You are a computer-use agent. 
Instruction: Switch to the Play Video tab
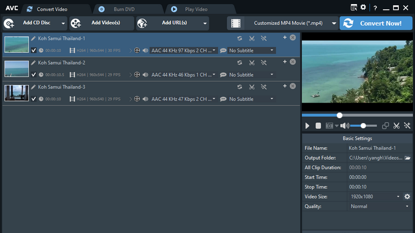[196, 9]
